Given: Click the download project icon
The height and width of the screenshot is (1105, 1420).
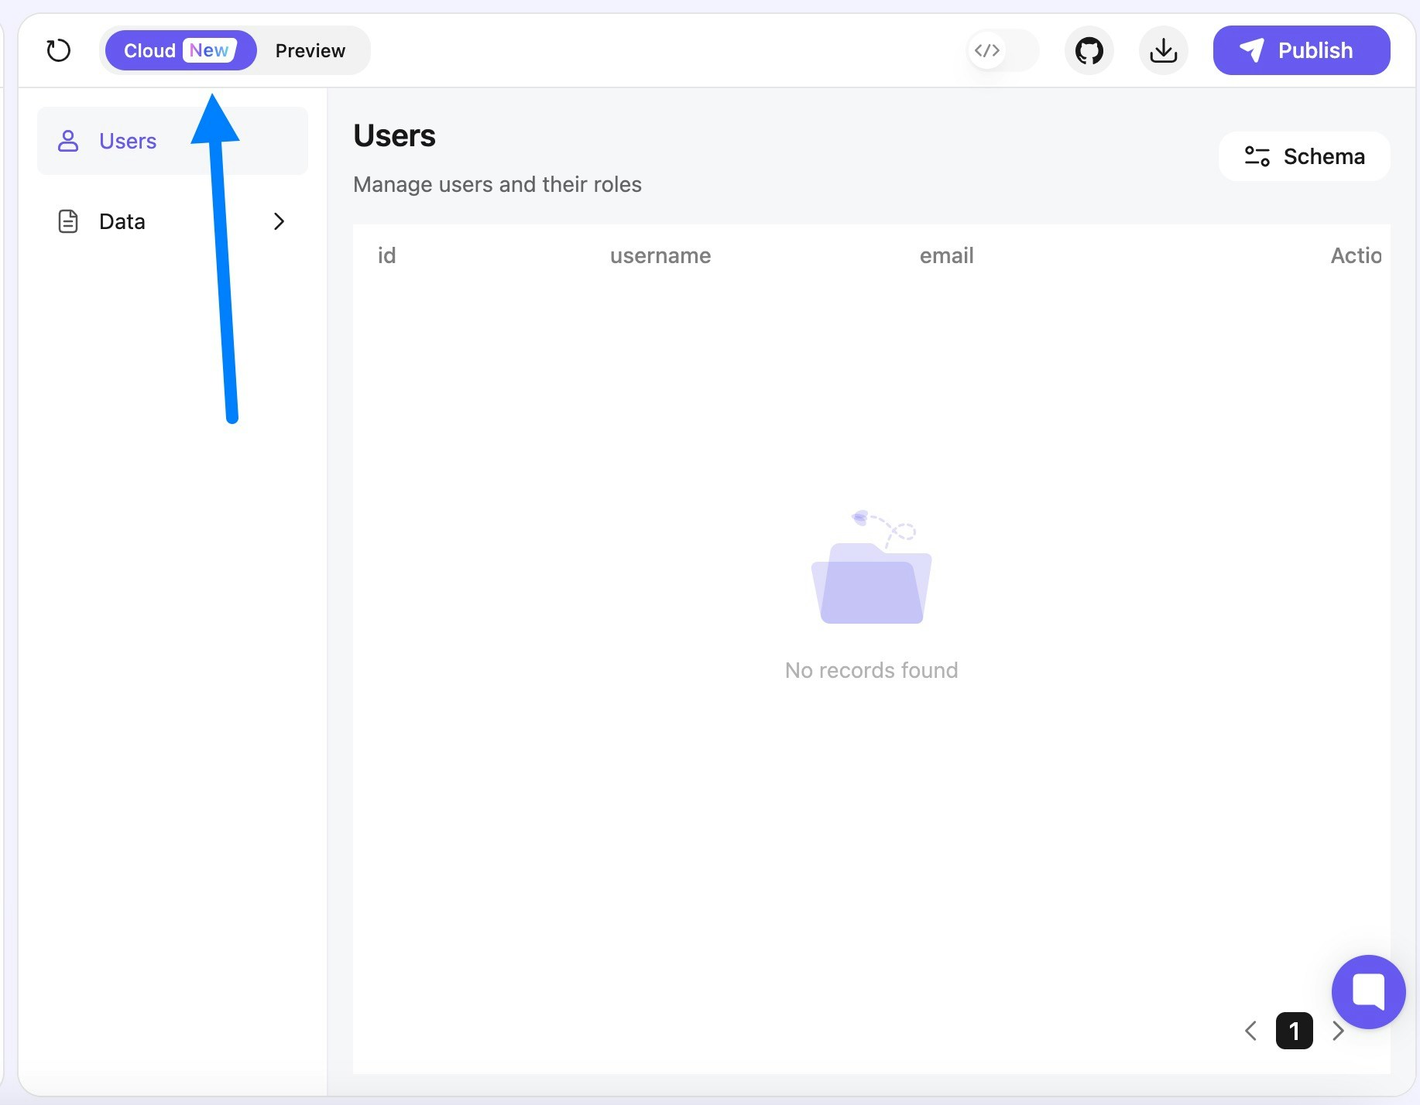Looking at the screenshot, I should point(1164,50).
